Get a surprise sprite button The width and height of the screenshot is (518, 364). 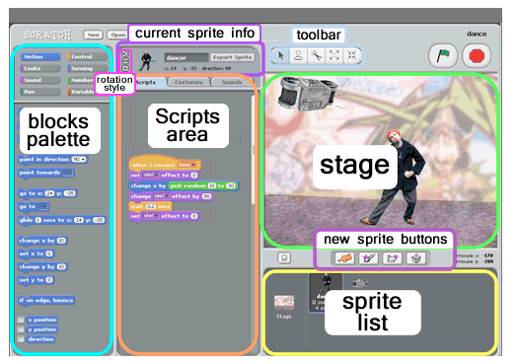(x=416, y=258)
